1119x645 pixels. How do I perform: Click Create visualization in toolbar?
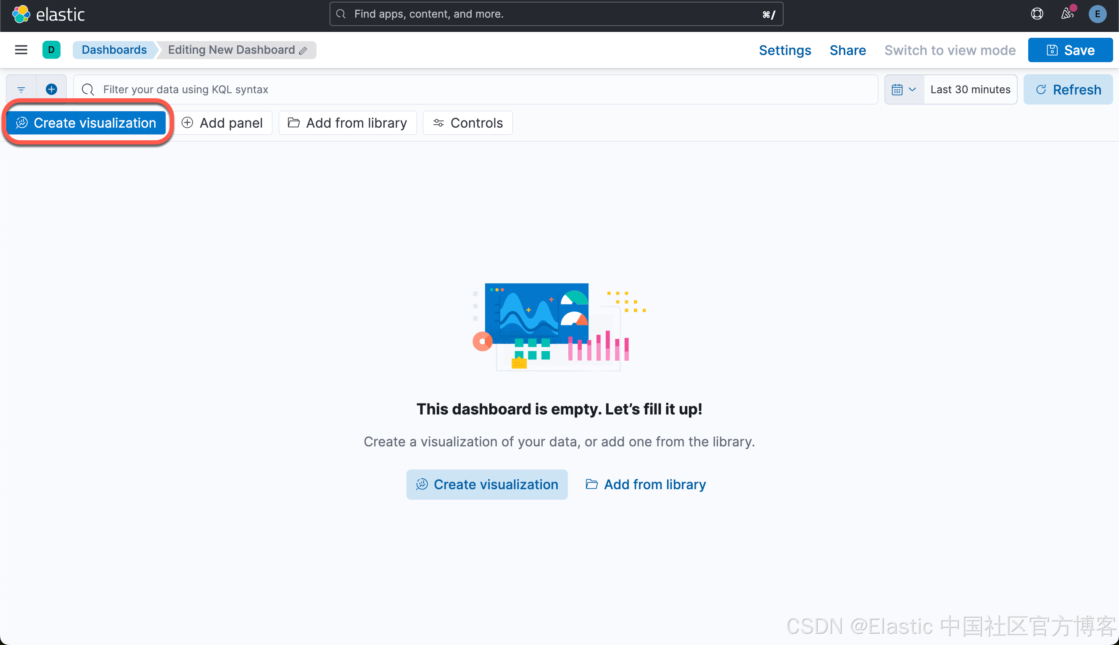pos(86,123)
